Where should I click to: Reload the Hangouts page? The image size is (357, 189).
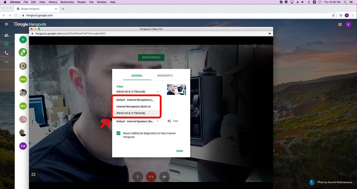point(16,16)
